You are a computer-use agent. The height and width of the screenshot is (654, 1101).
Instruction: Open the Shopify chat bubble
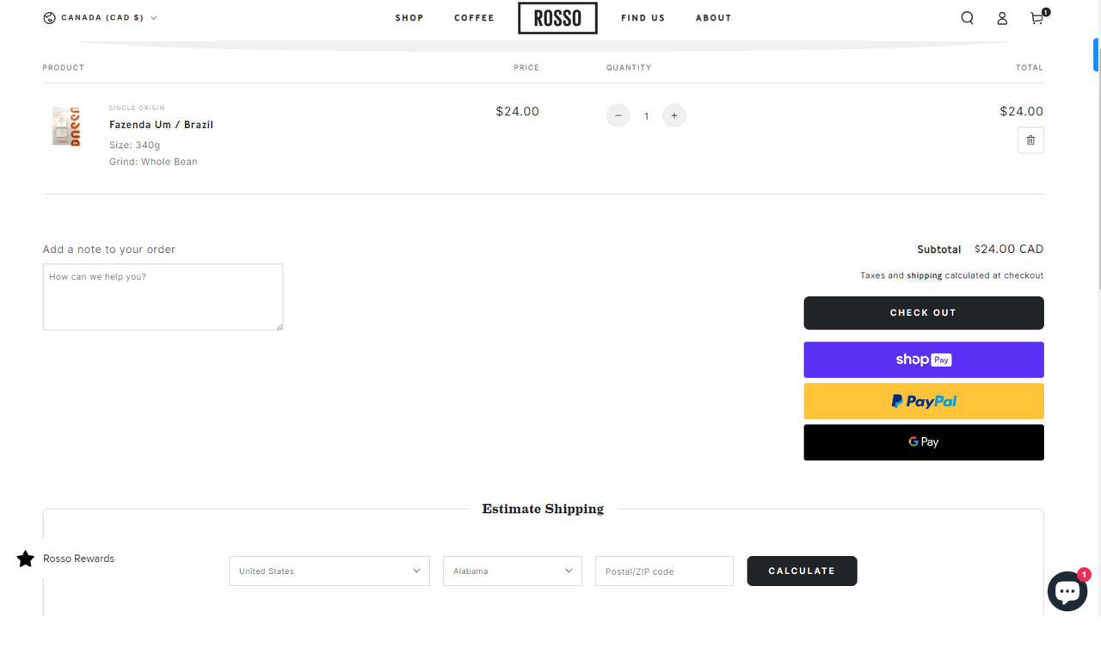pyautogui.click(x=1067, y=592)
